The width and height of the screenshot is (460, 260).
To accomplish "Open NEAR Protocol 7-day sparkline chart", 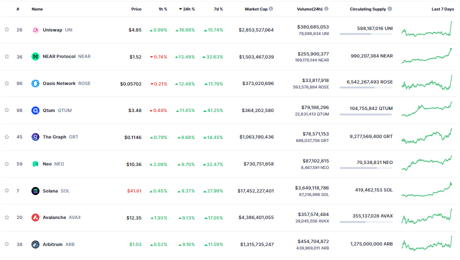I will tap(427, 56).
